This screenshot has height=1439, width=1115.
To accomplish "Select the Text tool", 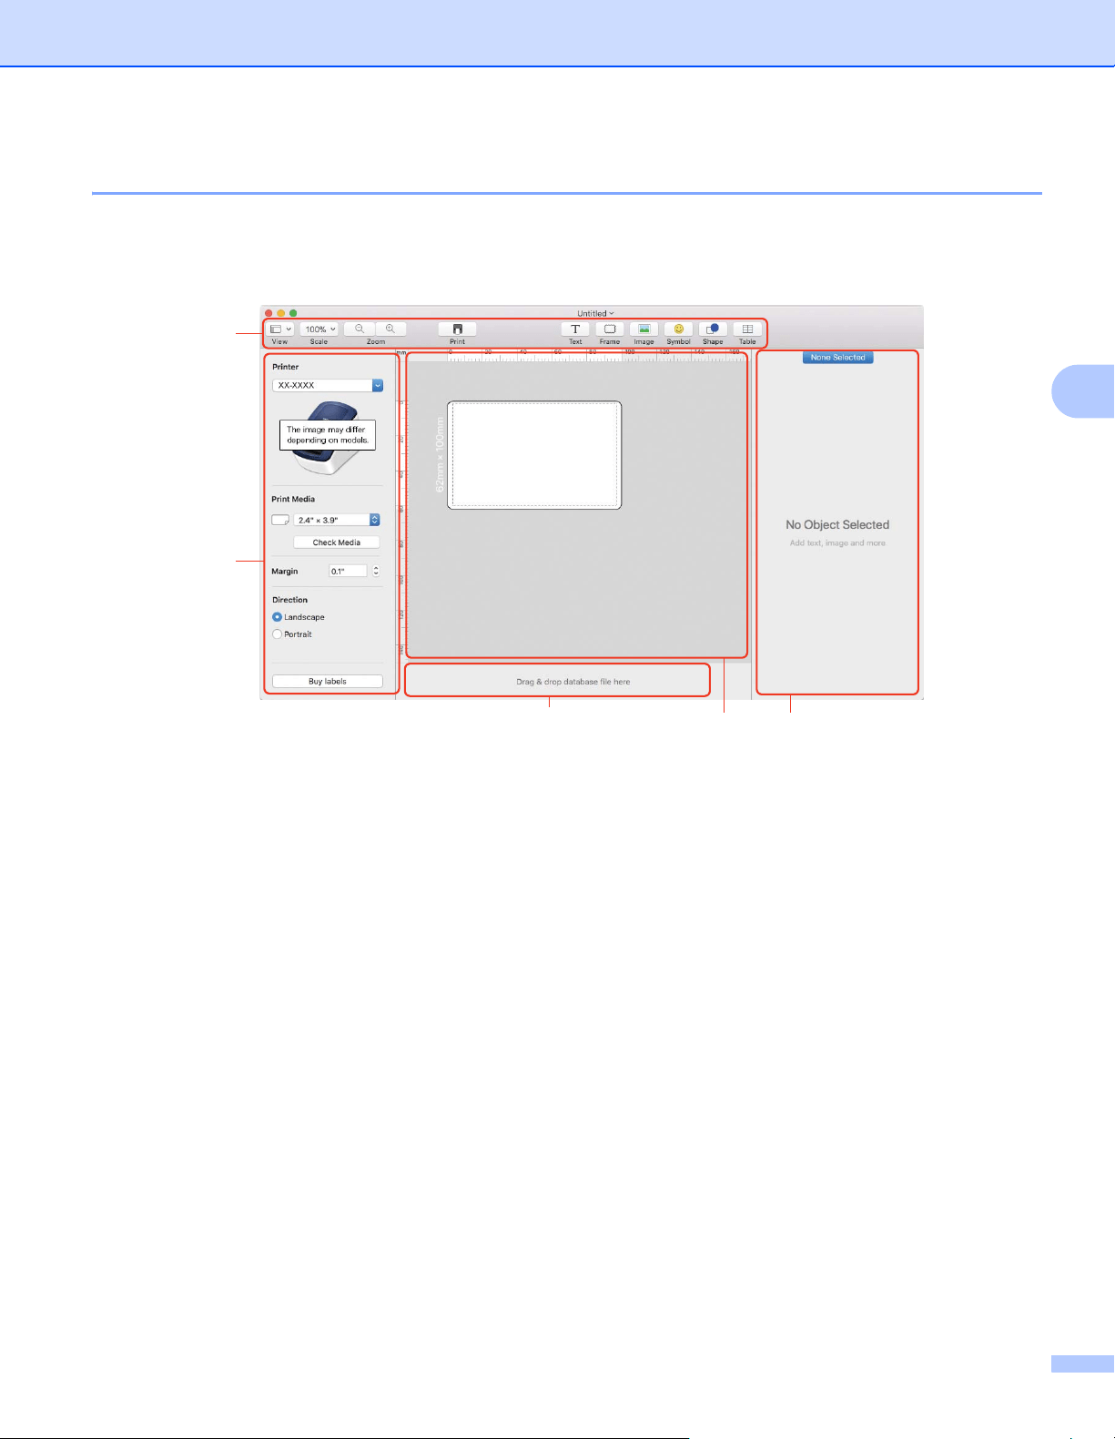I will 575,329.
